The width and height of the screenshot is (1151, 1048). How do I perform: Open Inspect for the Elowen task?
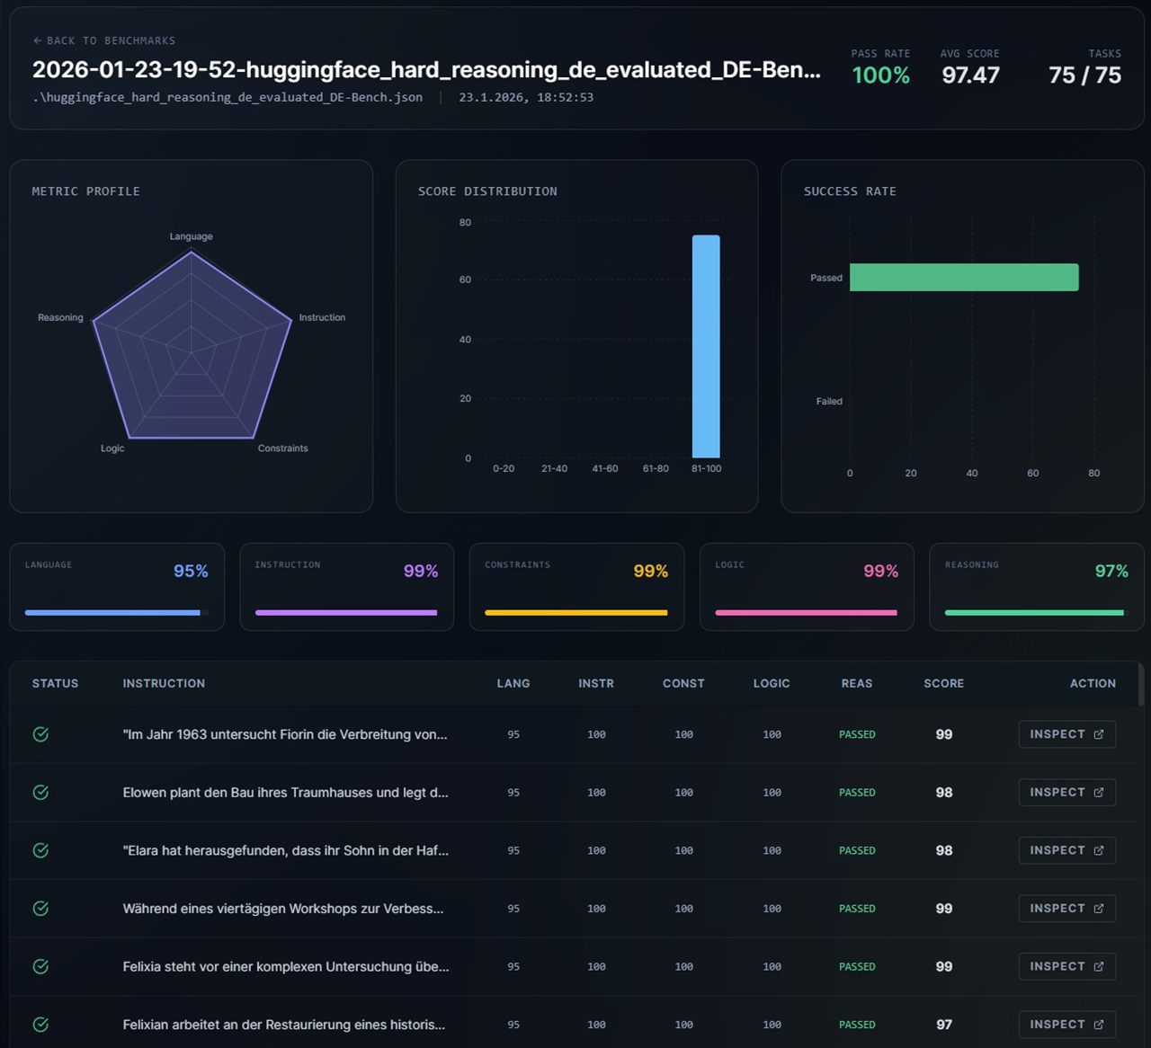[1066, 792]
